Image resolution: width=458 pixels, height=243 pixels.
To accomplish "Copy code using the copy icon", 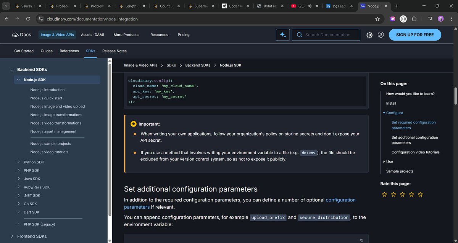I will tap(362, 240).
